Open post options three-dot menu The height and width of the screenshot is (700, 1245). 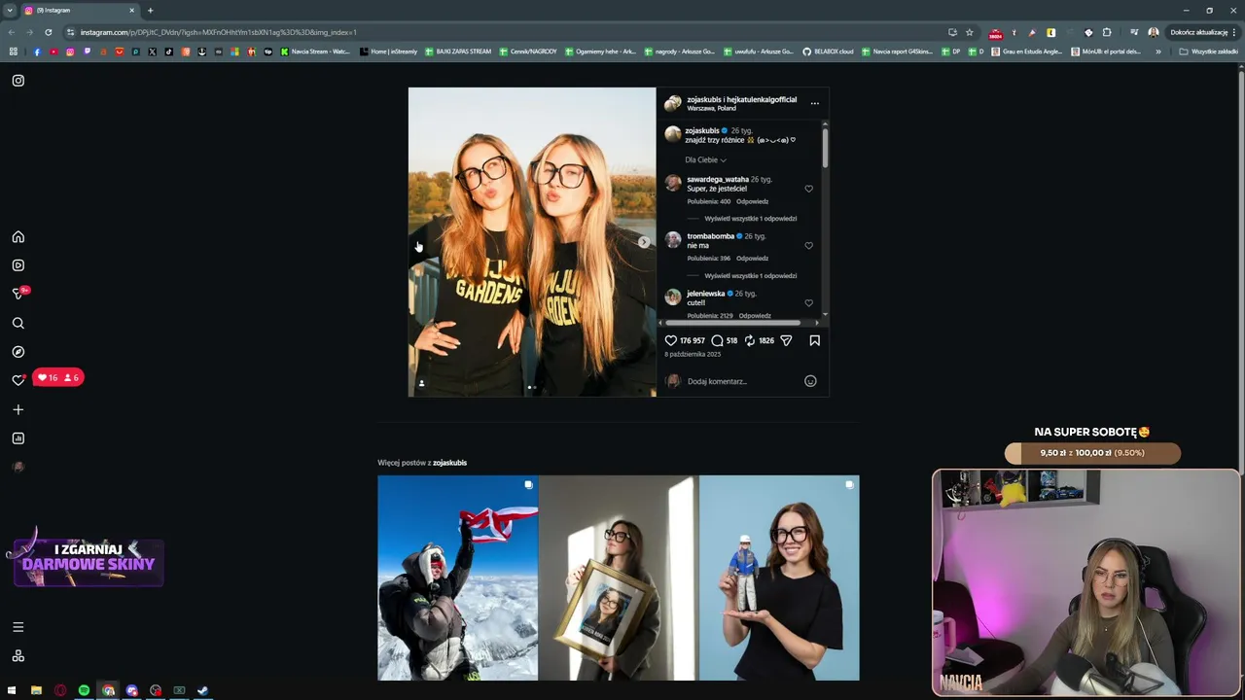(x=815, y=103)
